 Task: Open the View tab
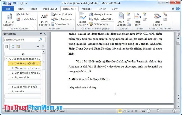(115, 9)
